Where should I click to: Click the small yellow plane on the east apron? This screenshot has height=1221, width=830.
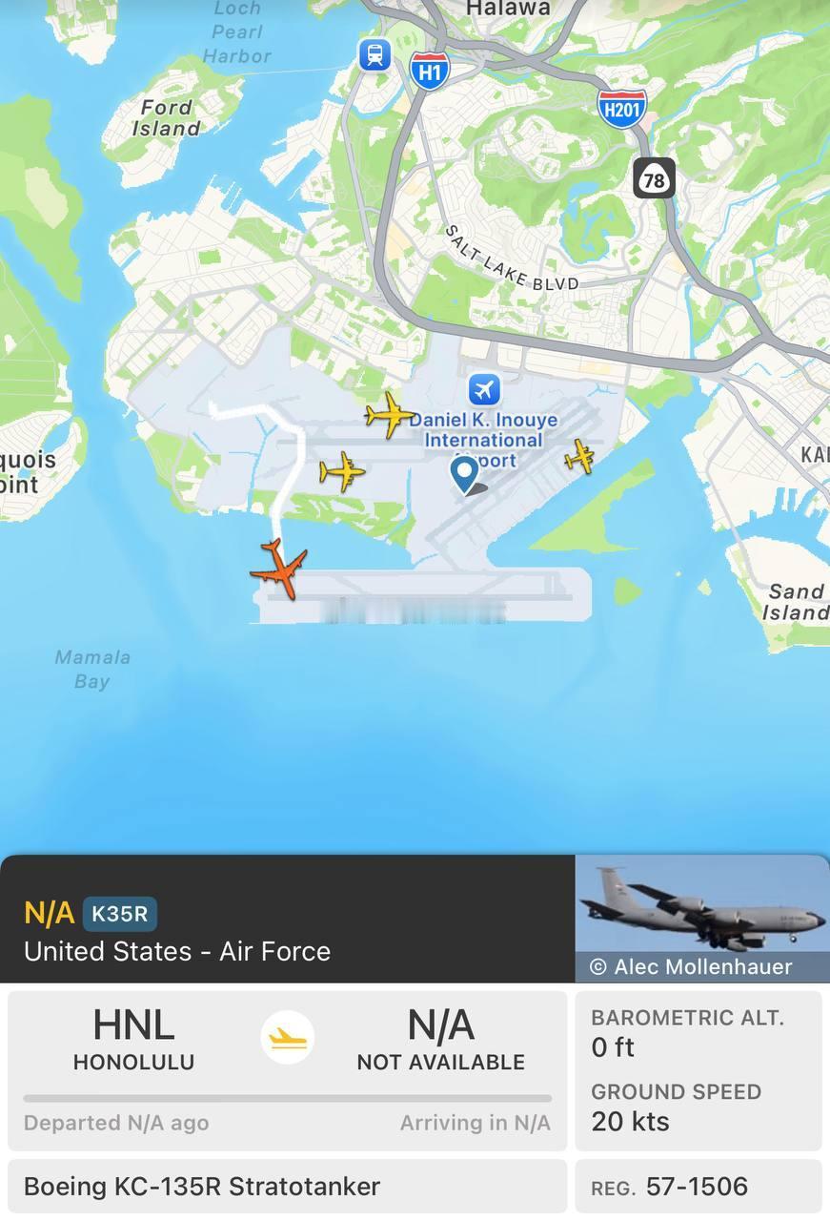pos(579,457)
